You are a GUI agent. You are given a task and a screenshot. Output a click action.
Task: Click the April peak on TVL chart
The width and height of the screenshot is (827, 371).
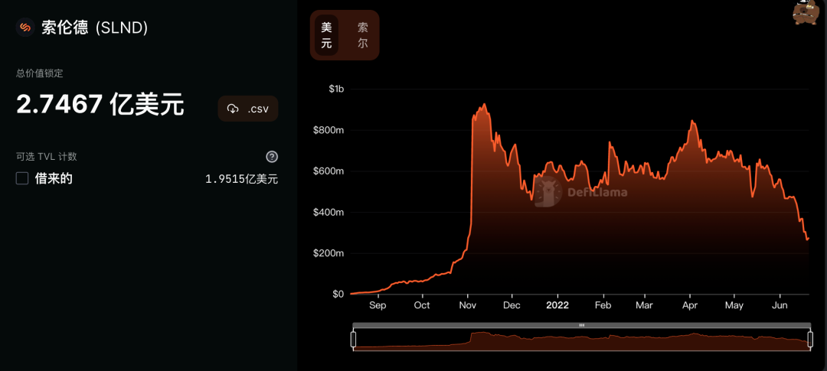692,121
